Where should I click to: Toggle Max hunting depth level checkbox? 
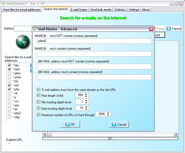pyautogui.click(x=39, y=108)
